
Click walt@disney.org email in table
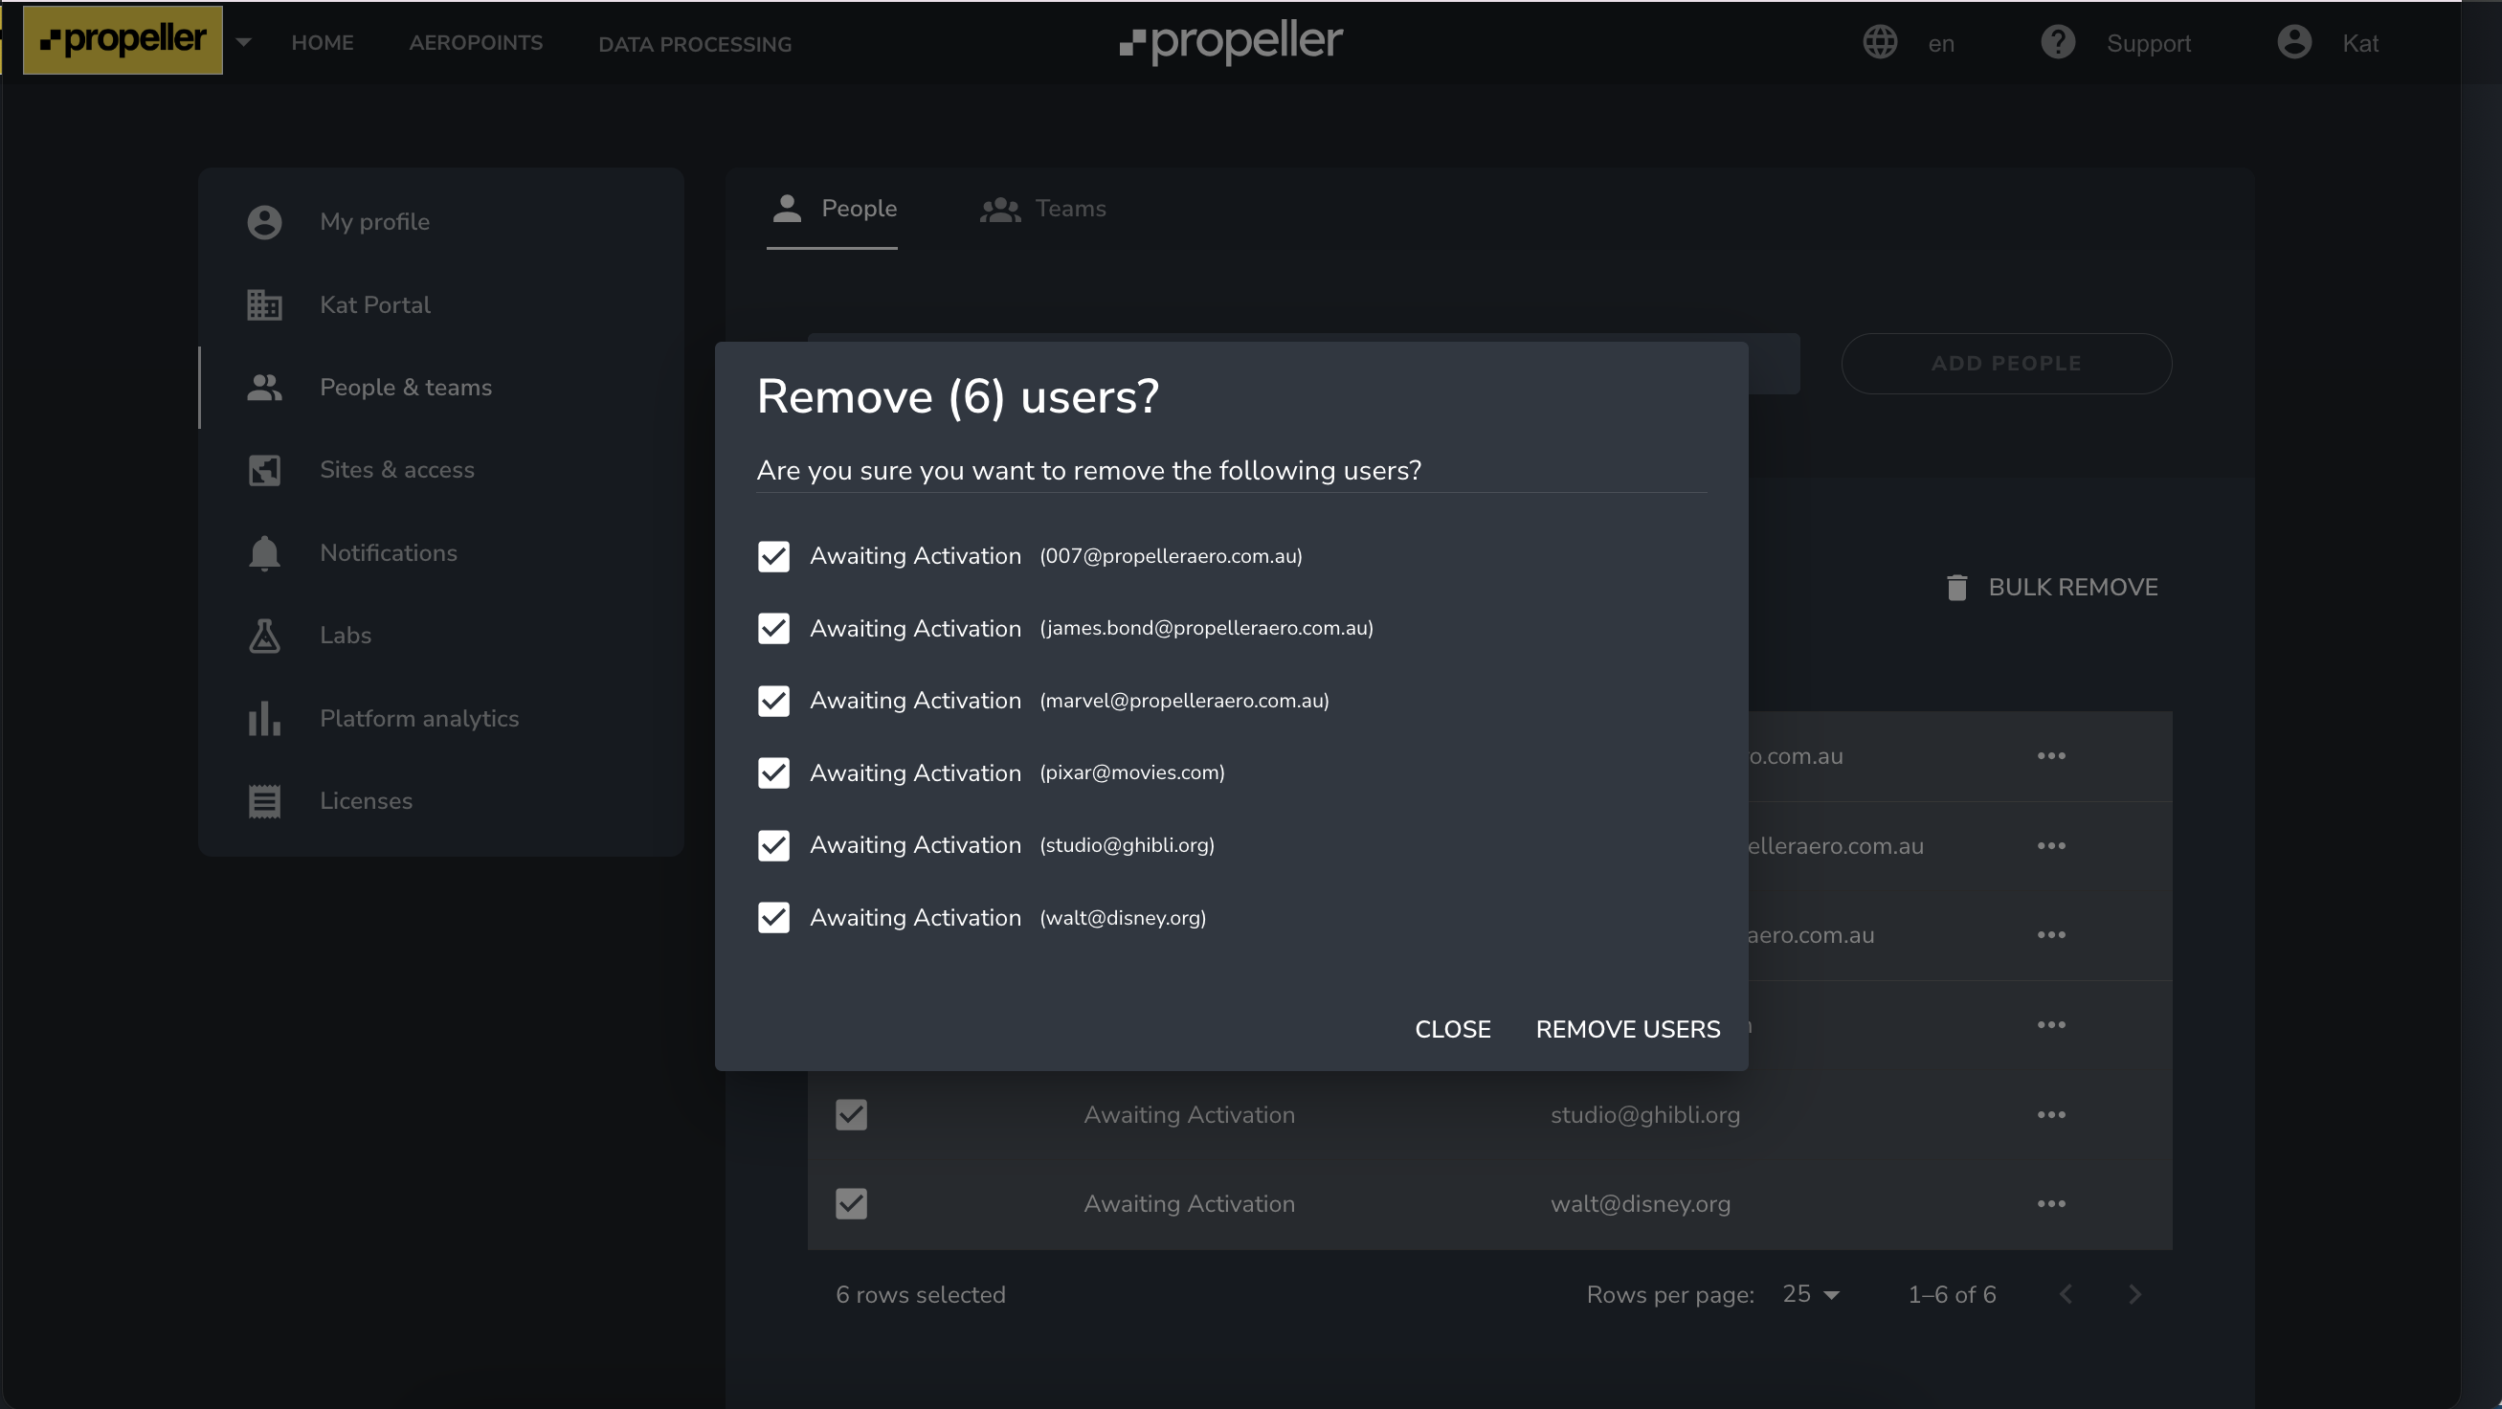coord(1640,1204)
